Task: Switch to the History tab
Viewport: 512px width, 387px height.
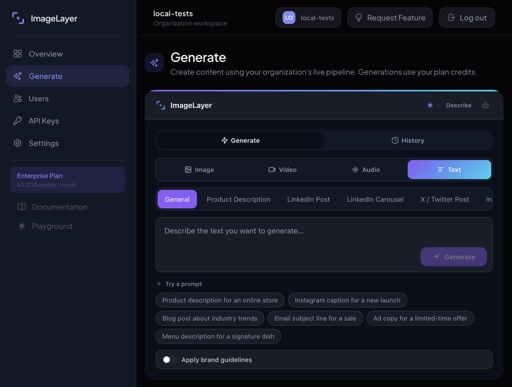Action: coord(408,140)
